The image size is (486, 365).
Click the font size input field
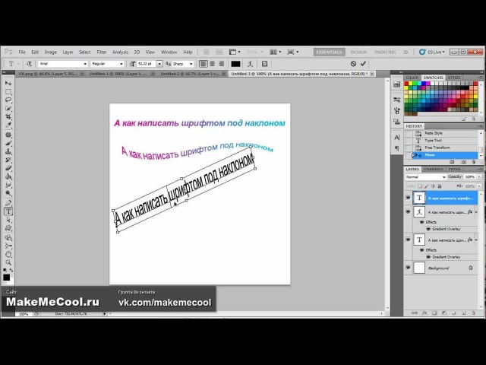tap(147, 64)
